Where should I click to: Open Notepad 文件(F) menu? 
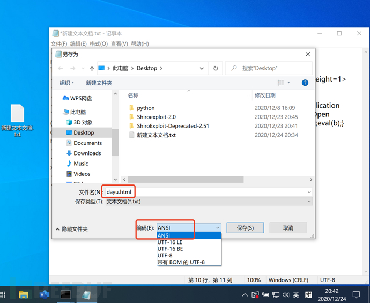pos(59,44)
